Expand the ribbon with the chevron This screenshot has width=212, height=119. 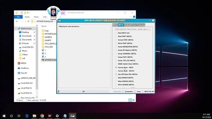pyautogui.click(x=131, y=17)
